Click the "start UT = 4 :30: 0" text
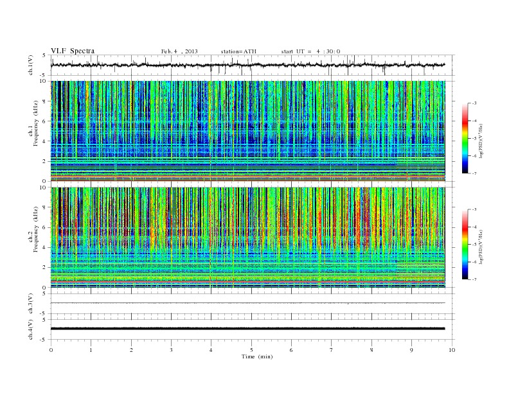This screenshot has height=393, width=509. (310, 51)
